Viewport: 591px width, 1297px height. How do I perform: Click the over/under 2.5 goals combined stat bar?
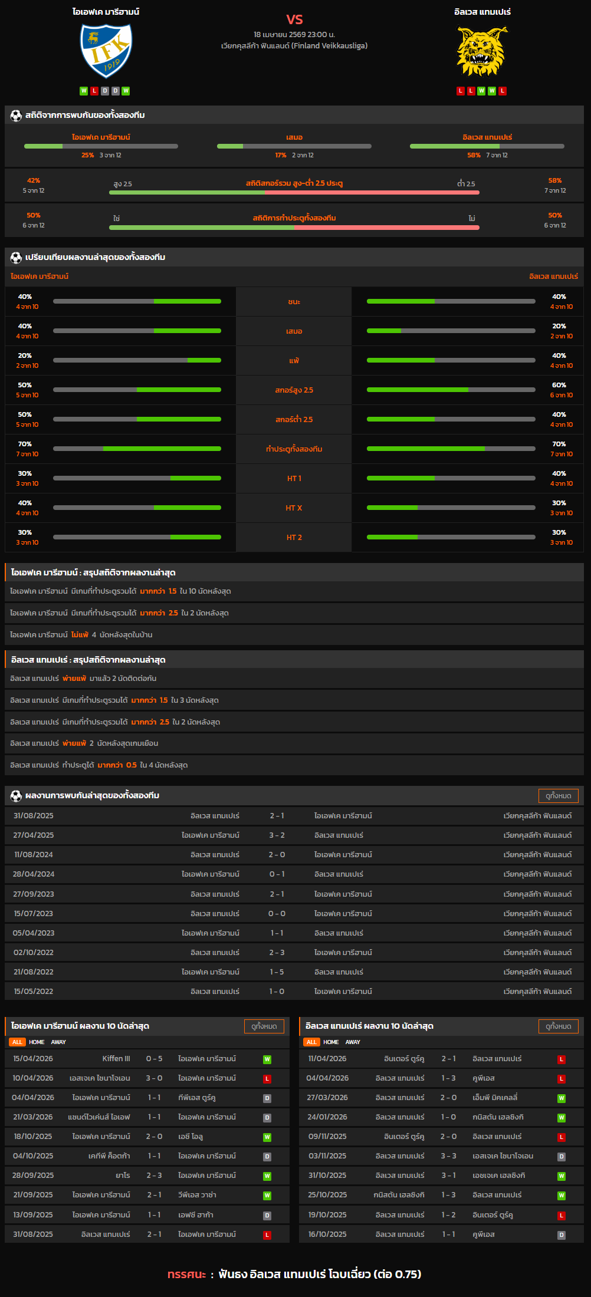point(294,192)
